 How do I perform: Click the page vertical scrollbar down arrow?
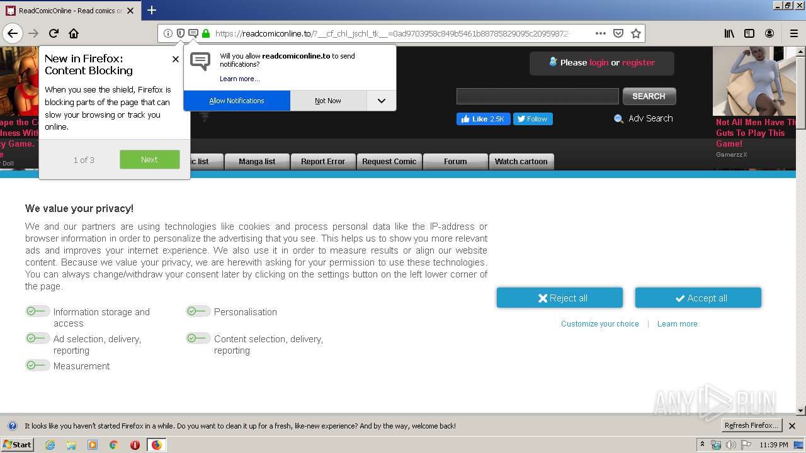click(801, 411)
